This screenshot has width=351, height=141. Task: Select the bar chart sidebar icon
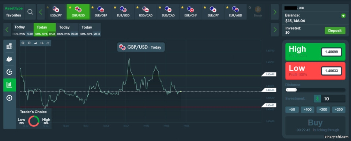[x=10, y=85]
